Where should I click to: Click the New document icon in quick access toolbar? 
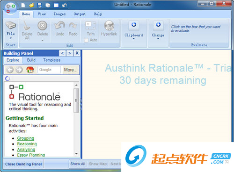pyautogui.click(x=23, y=6)
